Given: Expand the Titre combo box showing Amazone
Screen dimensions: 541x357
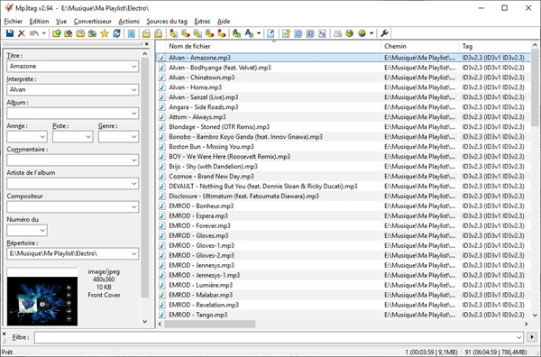Looking at the screenshot, I should (134, 66).
